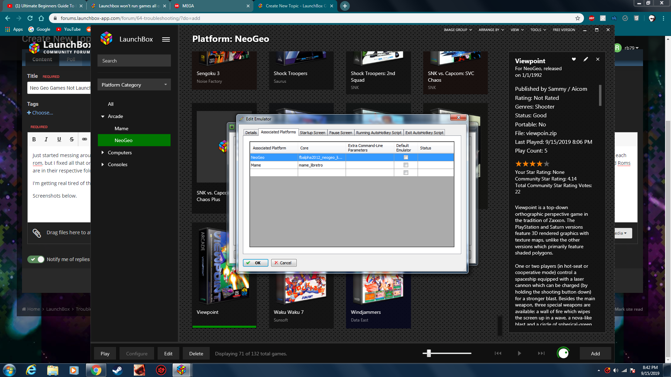Open Chrome's three-dot menu
The image size is (671, 377).
[663, 18]
